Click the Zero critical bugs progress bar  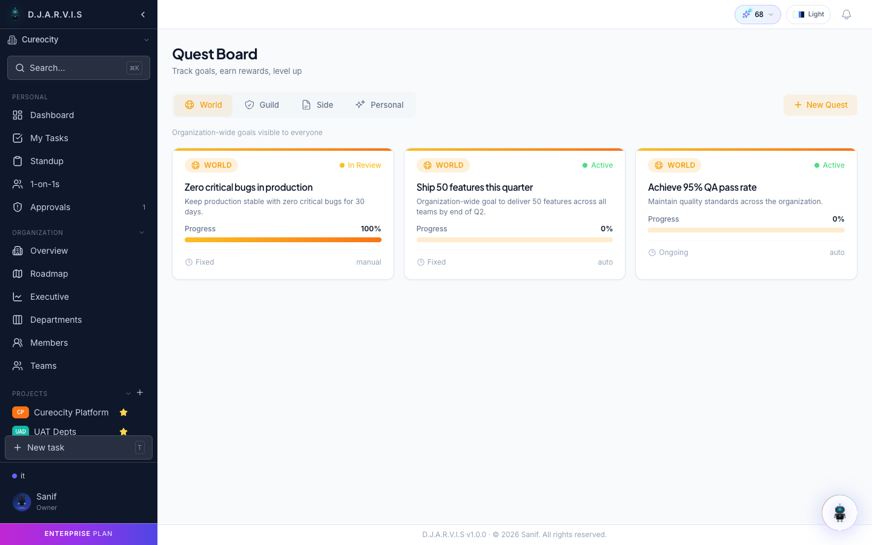283,240
